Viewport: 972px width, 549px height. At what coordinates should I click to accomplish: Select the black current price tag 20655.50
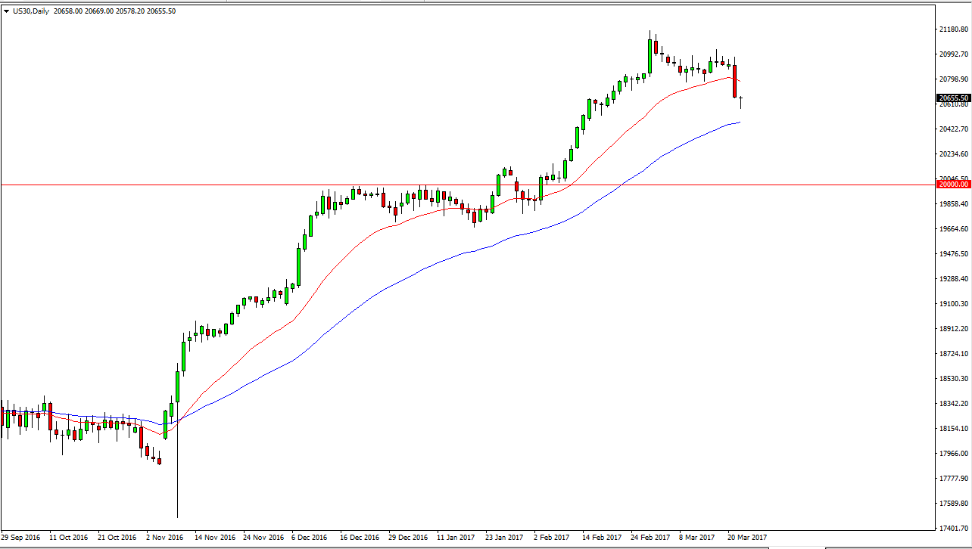click(953, 98)
